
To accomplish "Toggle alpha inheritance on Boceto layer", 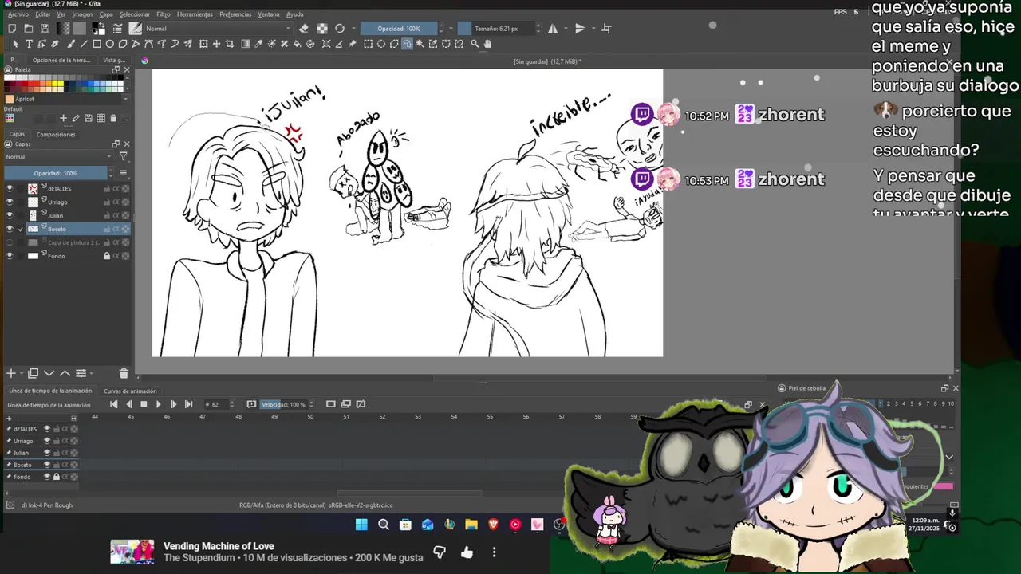I will [116, 229].
